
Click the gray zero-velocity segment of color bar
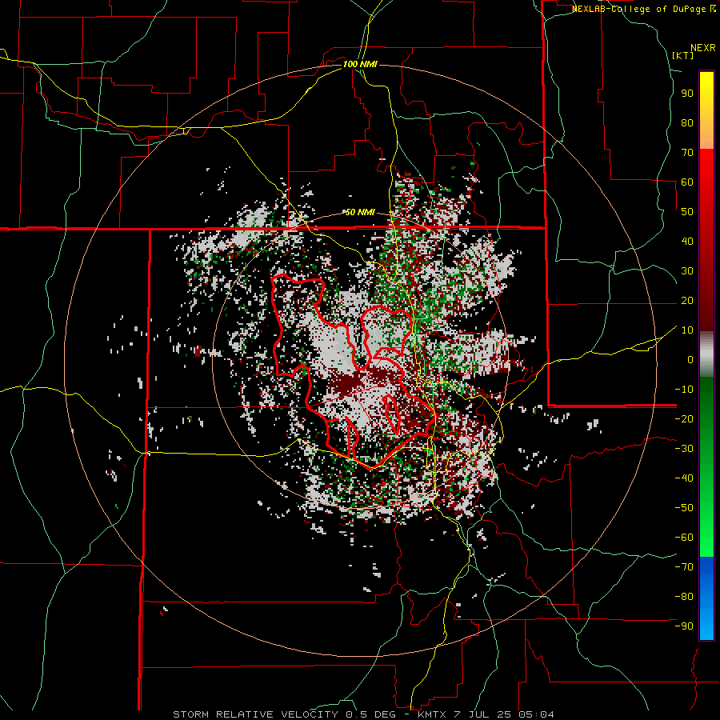tap(706, 354)
